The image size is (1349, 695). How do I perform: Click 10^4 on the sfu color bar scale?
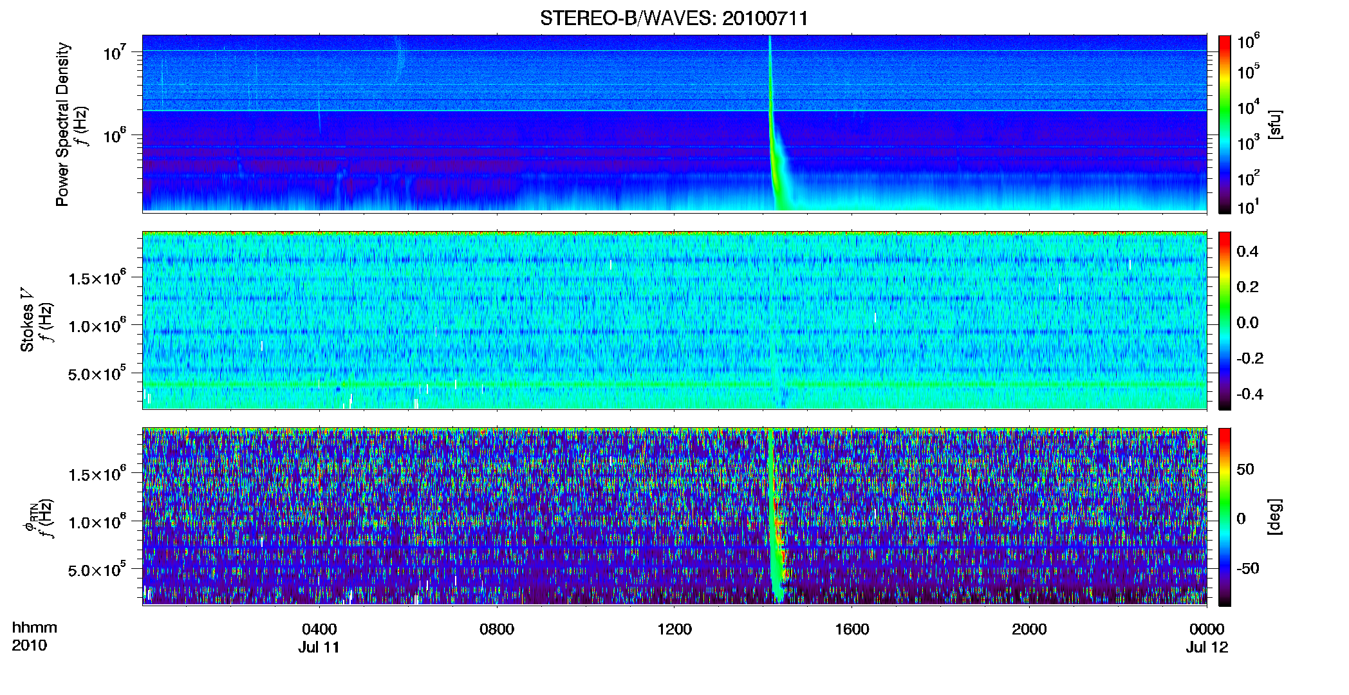click(1249, 107)
